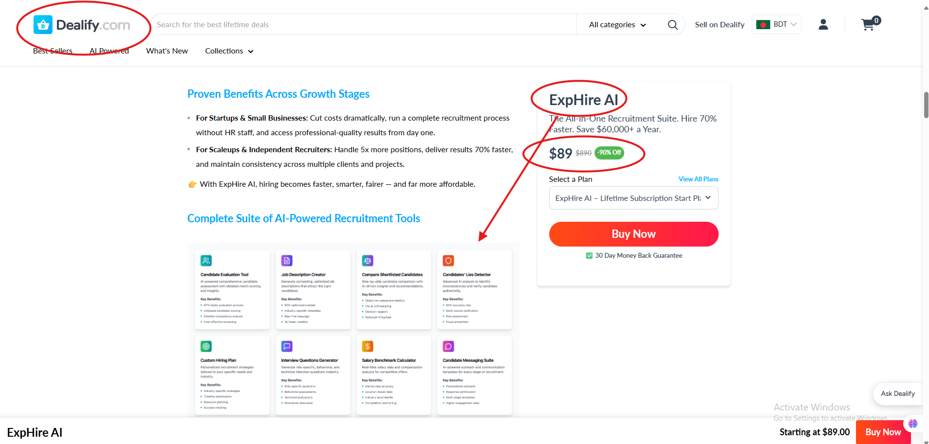
Task: Click the Salary Benchmark Calculator dollar icon
Action: point(368,346)
